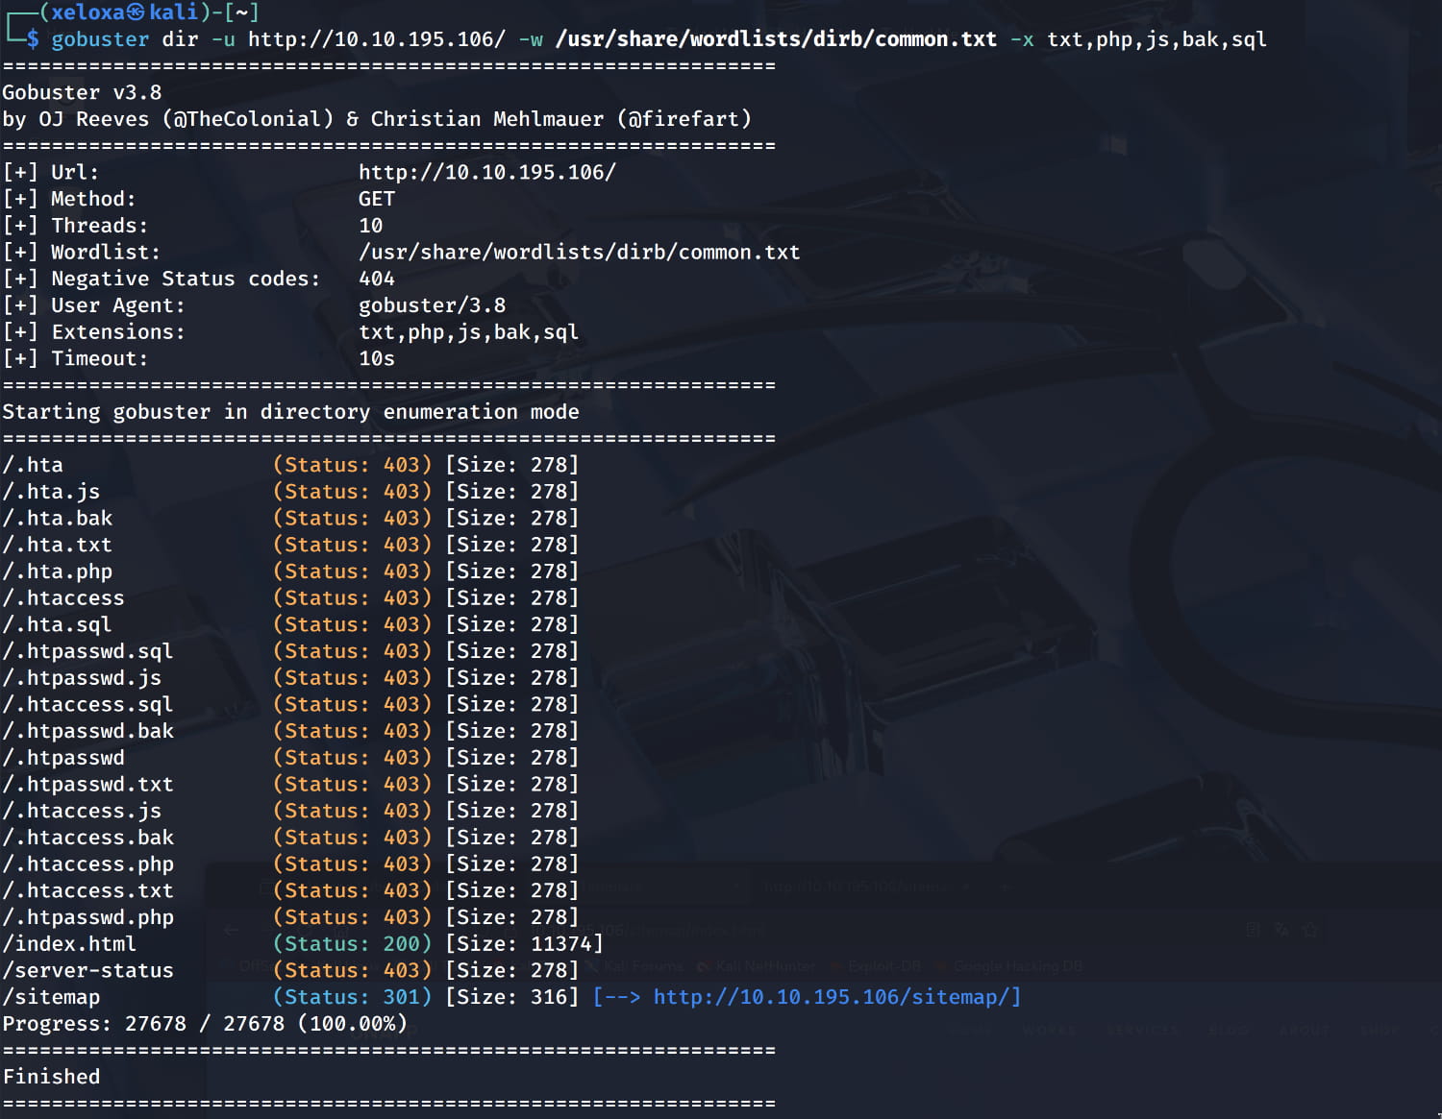Click the Extensions value txt,php,js,bak,sql
The height and width of the screenshot is (1119, 1442).
[x=468, y=332]
